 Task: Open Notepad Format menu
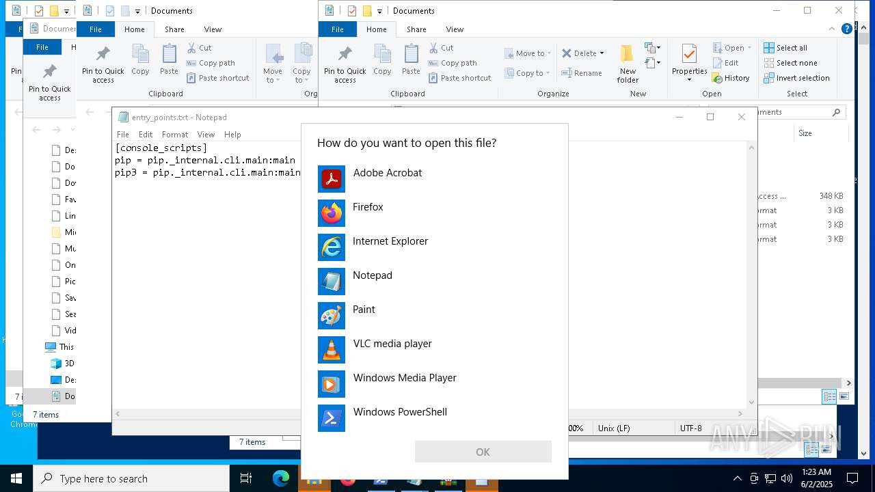coord(175,135)
